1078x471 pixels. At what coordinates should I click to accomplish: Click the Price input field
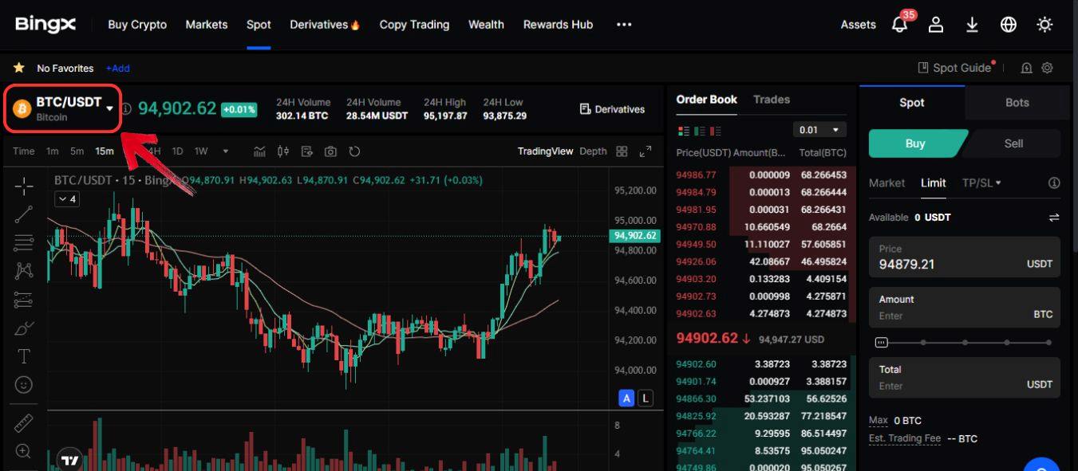(x=965, y=257)
